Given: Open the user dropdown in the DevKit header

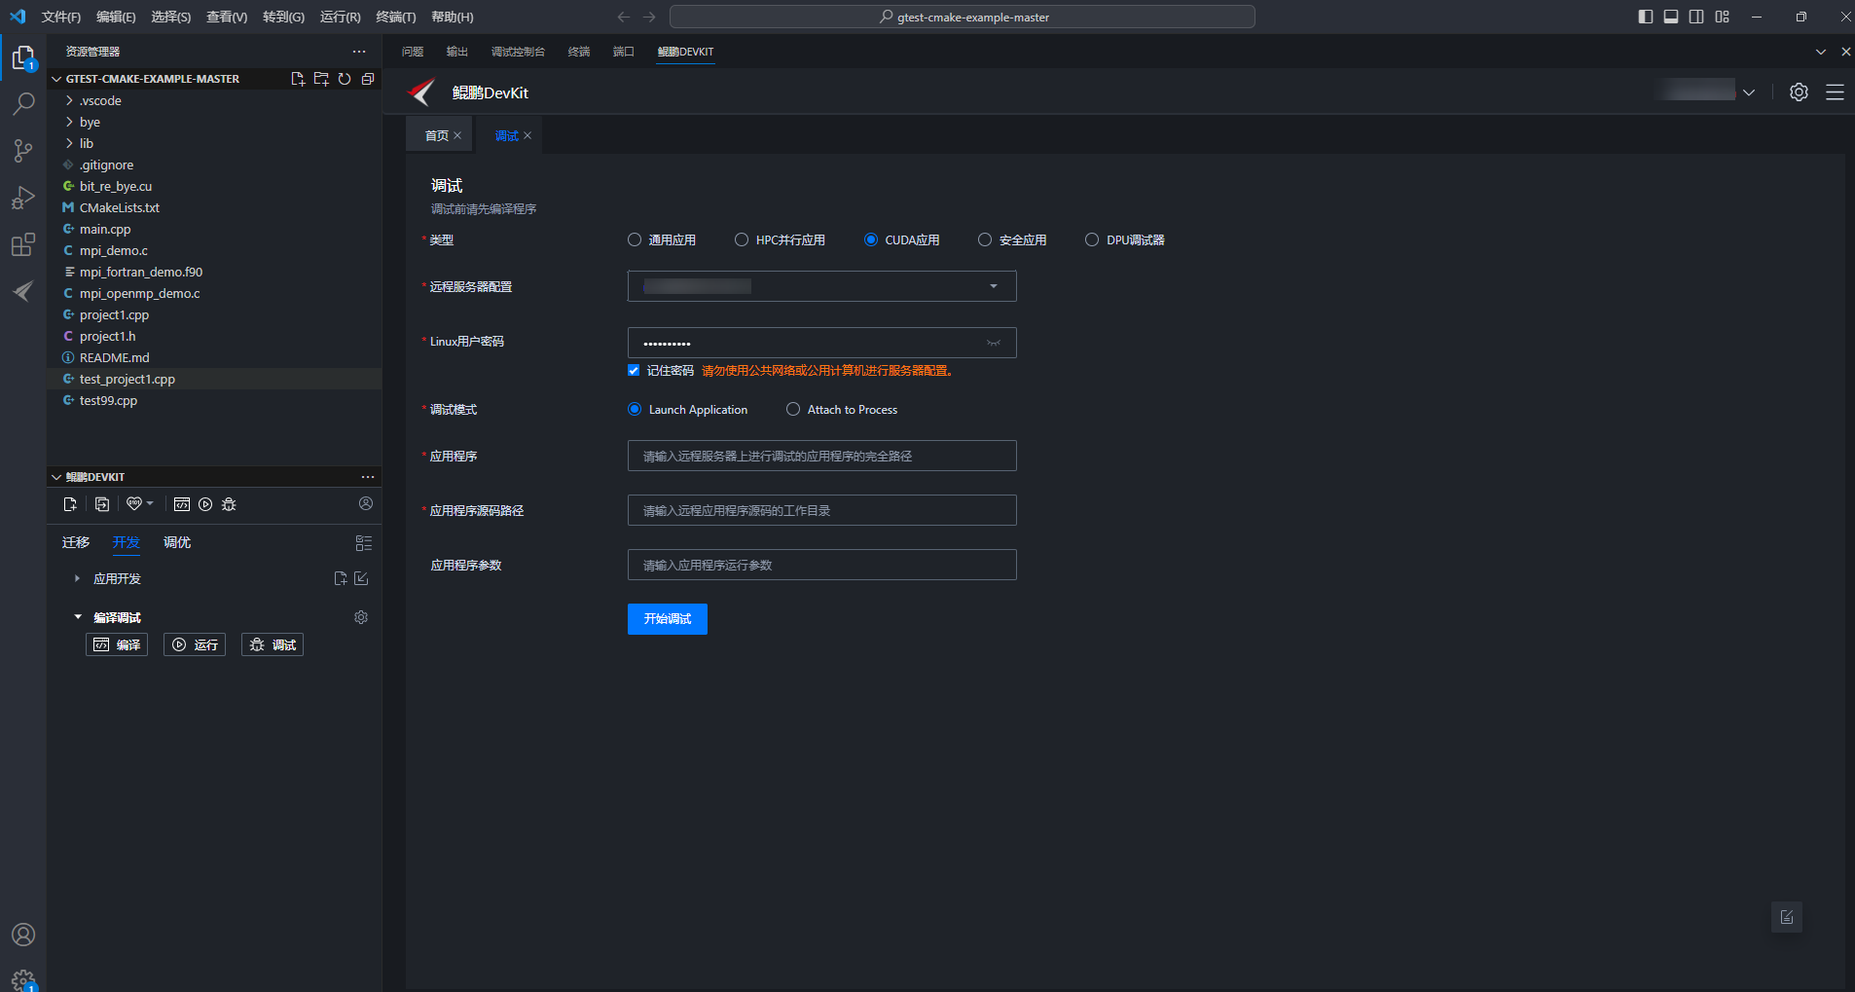Looking at the screenshot, I should tap(1749, 92).
